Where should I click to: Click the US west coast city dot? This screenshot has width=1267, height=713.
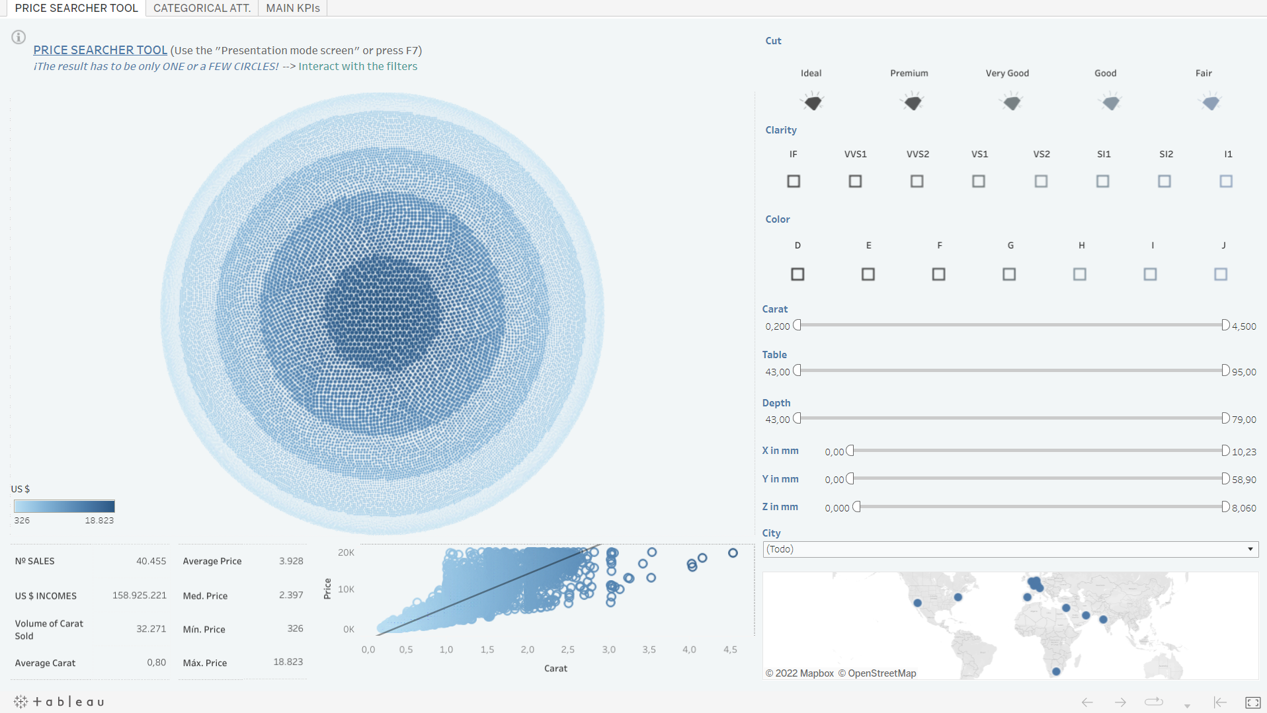point(917,603)
